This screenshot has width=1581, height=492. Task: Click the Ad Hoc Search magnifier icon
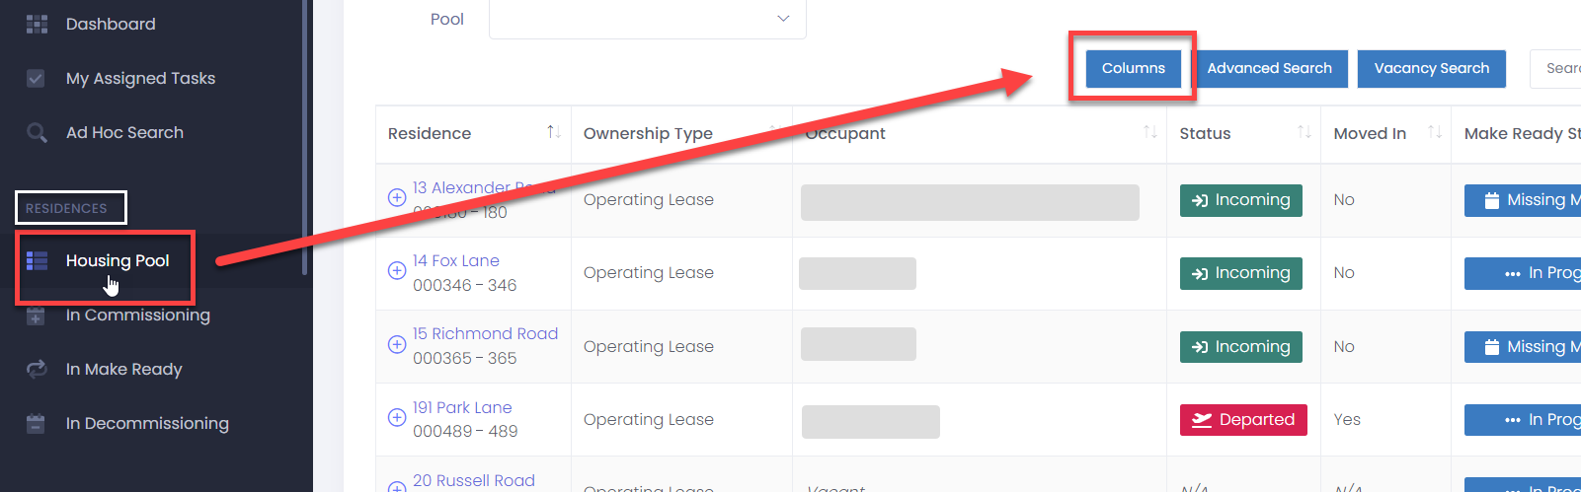pyautogui.click(x=37, y=132)
